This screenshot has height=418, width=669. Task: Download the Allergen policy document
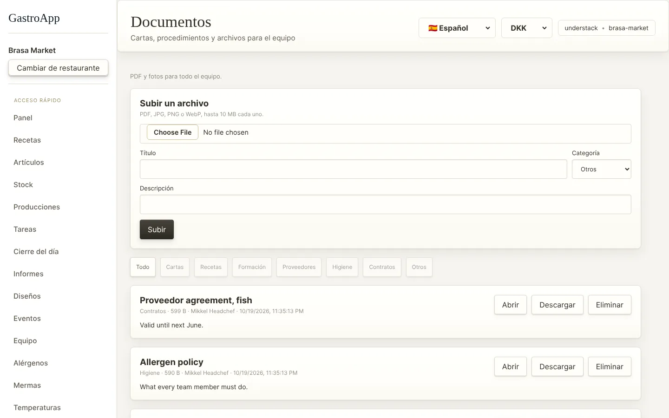(557, 366)
